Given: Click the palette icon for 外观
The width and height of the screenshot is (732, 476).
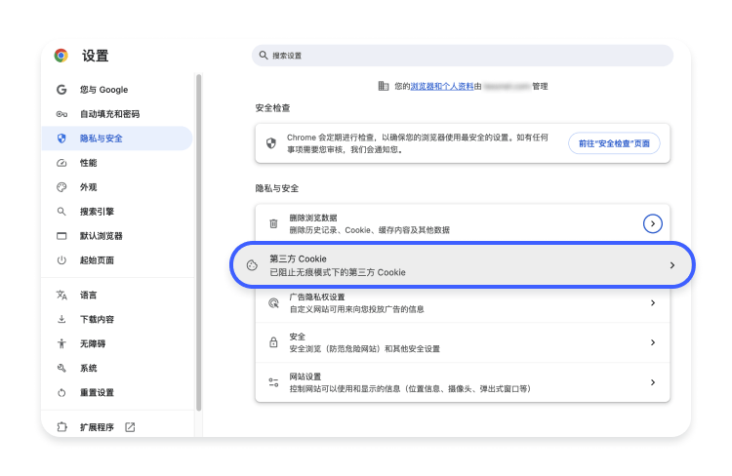Looking at the screenshot, I should click(x=61, y=187).
